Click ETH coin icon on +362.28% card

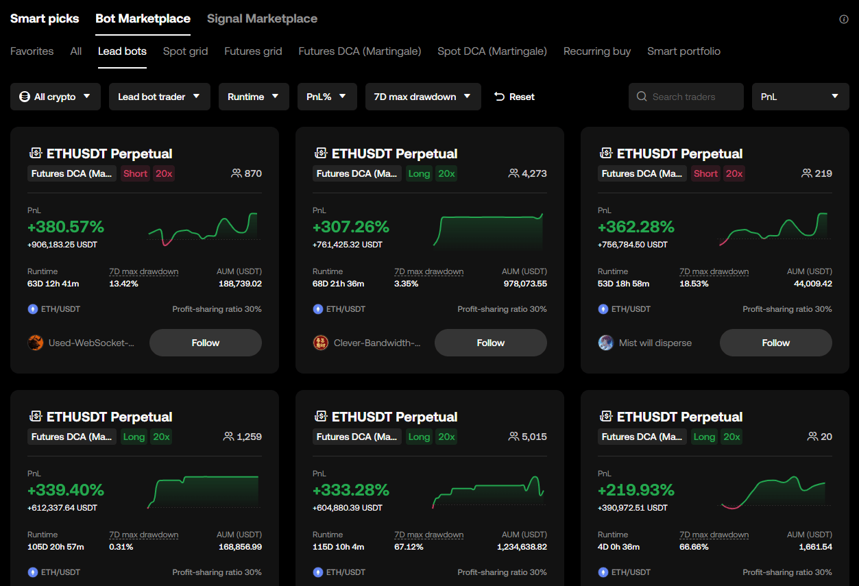[603, 309]
